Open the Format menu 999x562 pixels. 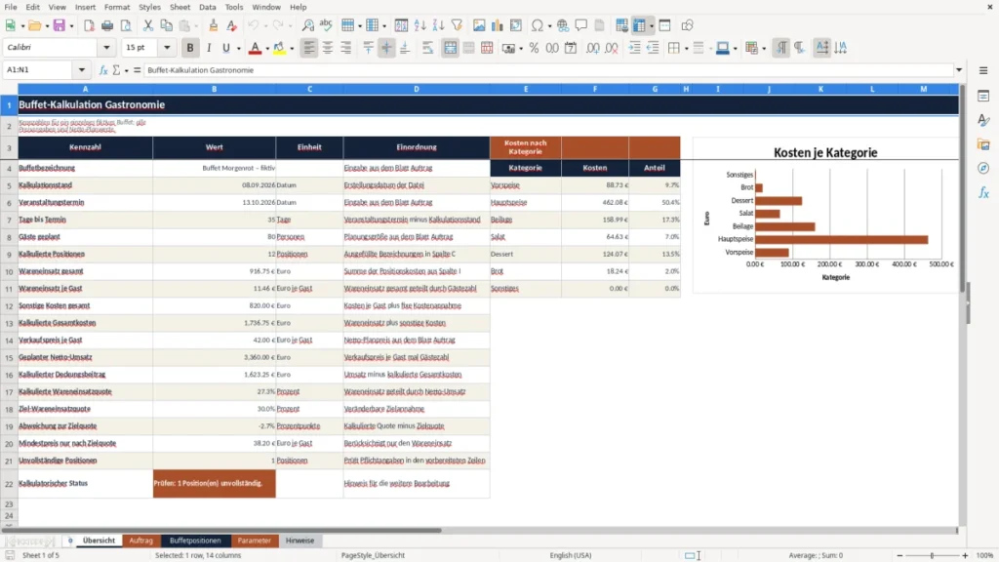(117, 7)
